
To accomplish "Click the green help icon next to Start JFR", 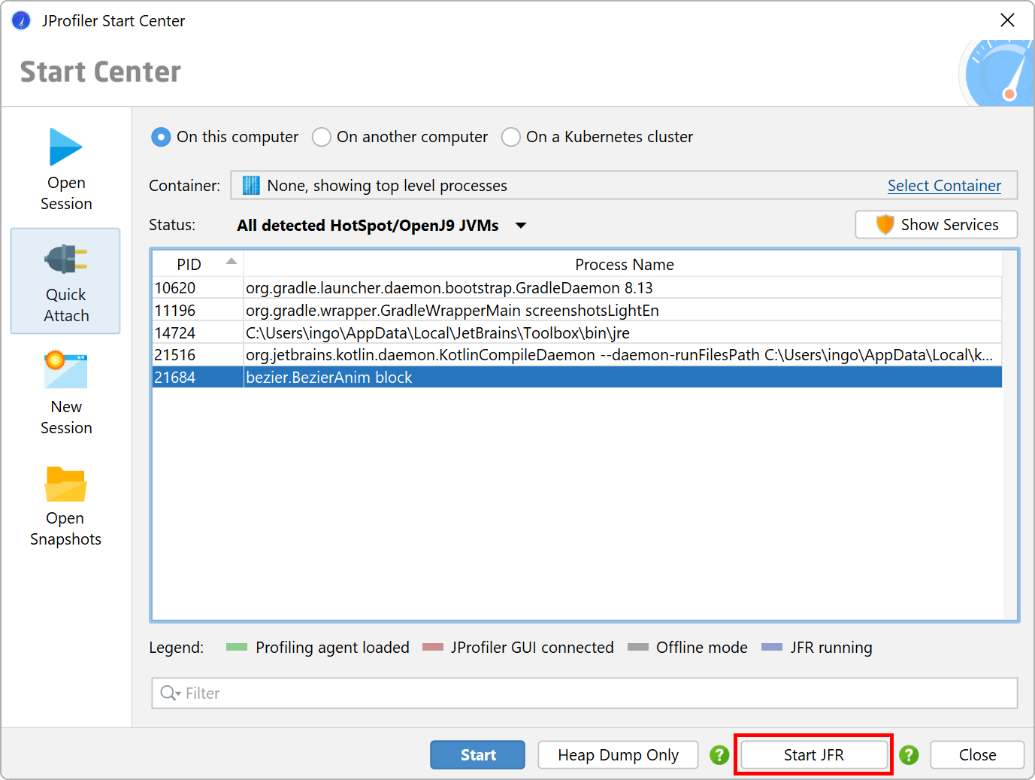I will tap(909, 754).
